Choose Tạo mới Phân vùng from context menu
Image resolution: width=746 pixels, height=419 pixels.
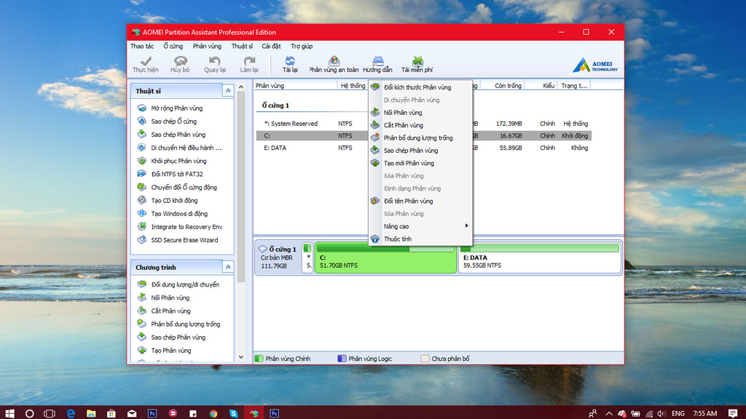[x=420, y=163]
